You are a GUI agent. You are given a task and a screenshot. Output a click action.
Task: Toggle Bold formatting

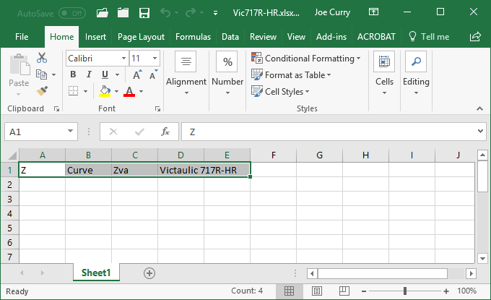pyautogui.click(x=73, y=74)
